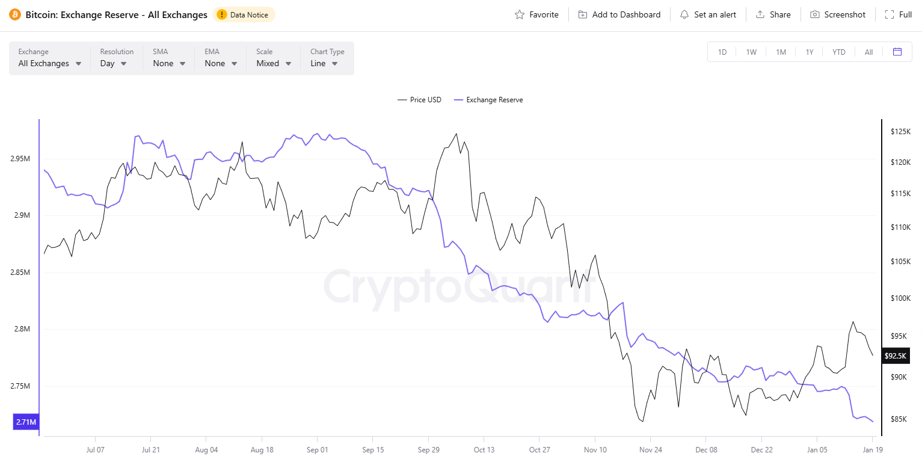Click the Bitcoin logo icon
Screen dimensions: 922x462
coord(15,14)
